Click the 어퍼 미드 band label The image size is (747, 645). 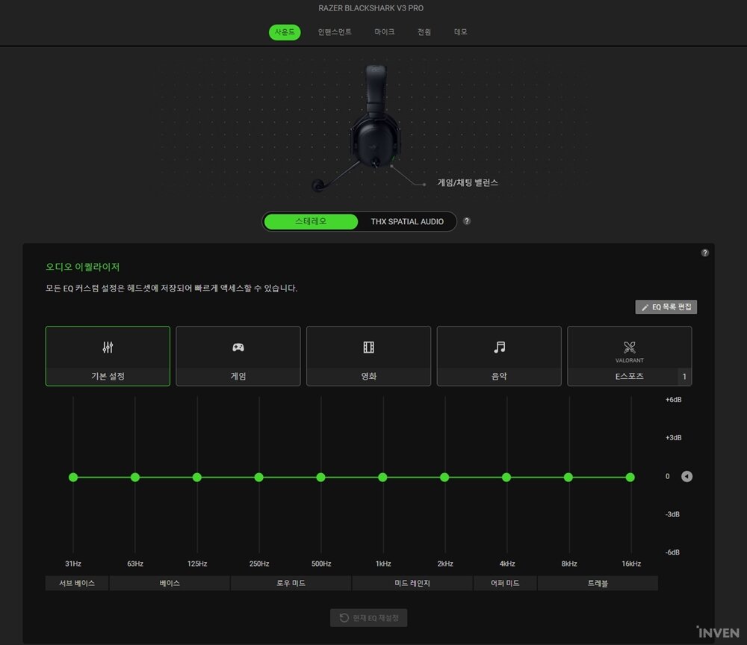(505, 583)
